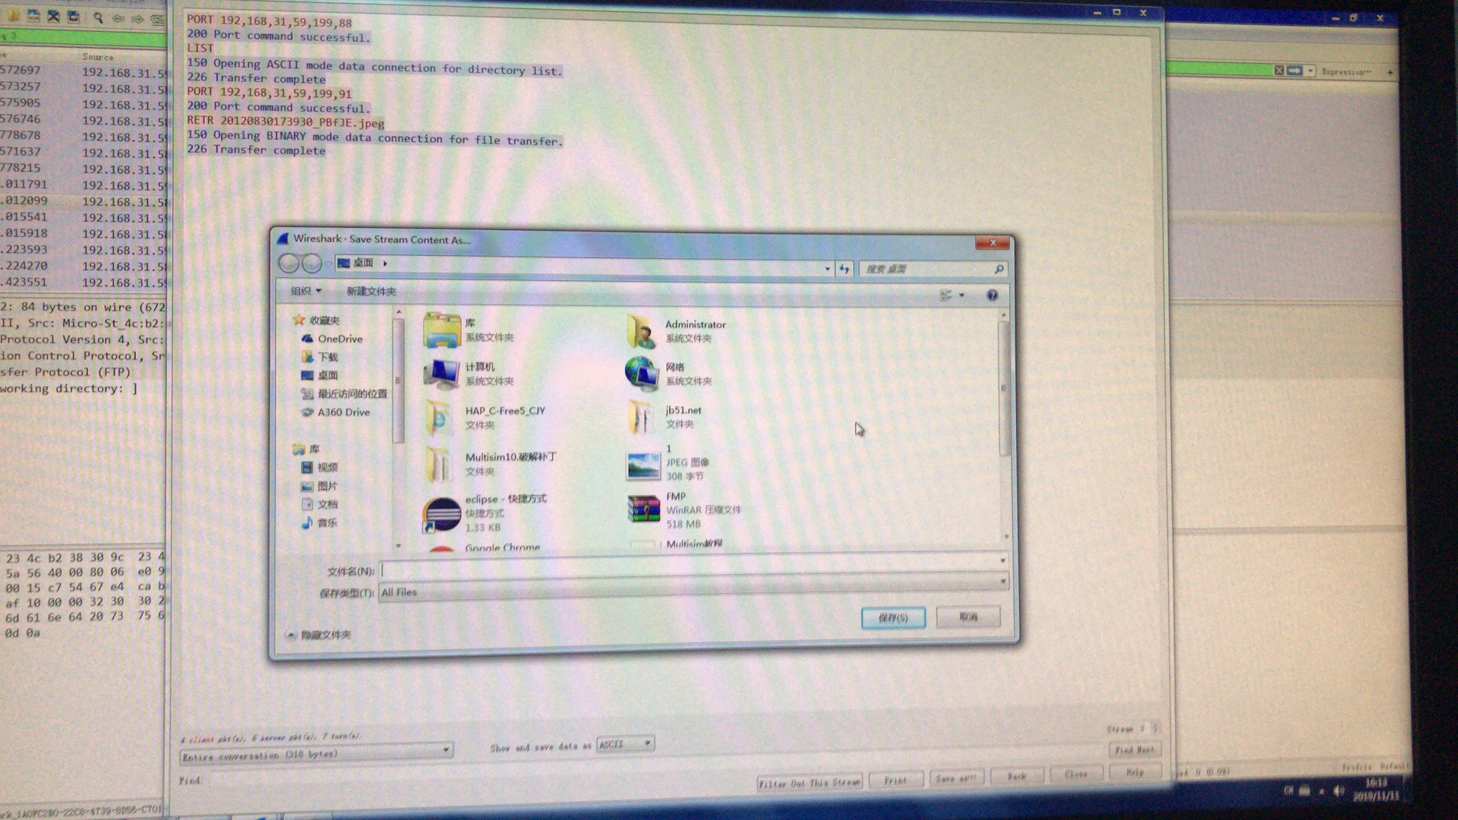
Task: Open the Administrator folder icon
Action: pos(642,333)
